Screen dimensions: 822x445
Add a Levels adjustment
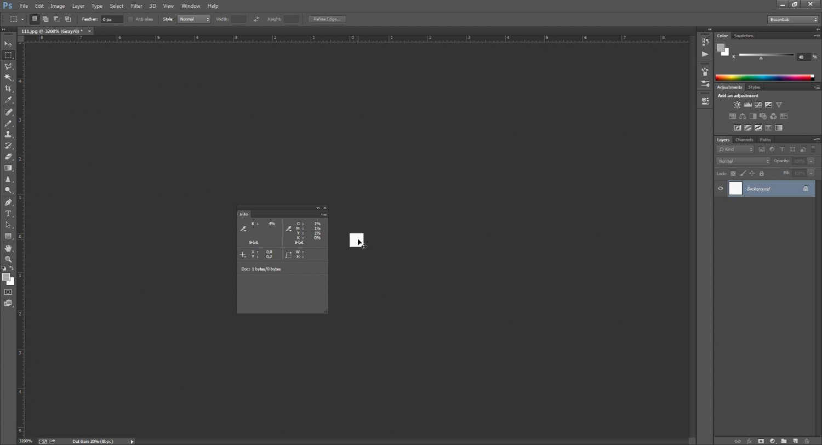(x=747, y=105)
